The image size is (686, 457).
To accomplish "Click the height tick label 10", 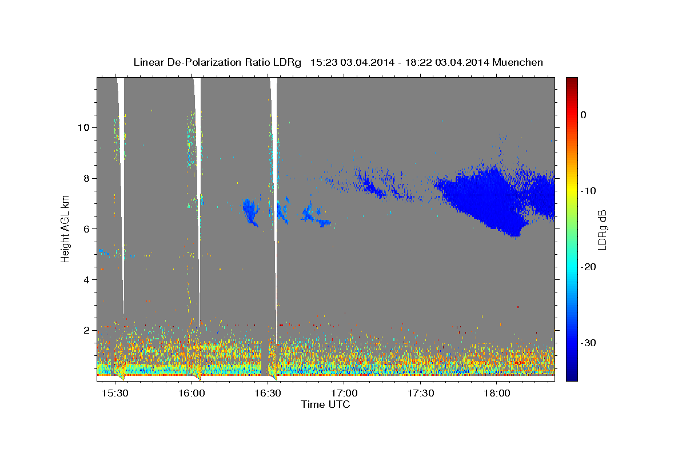I will 84,127.
